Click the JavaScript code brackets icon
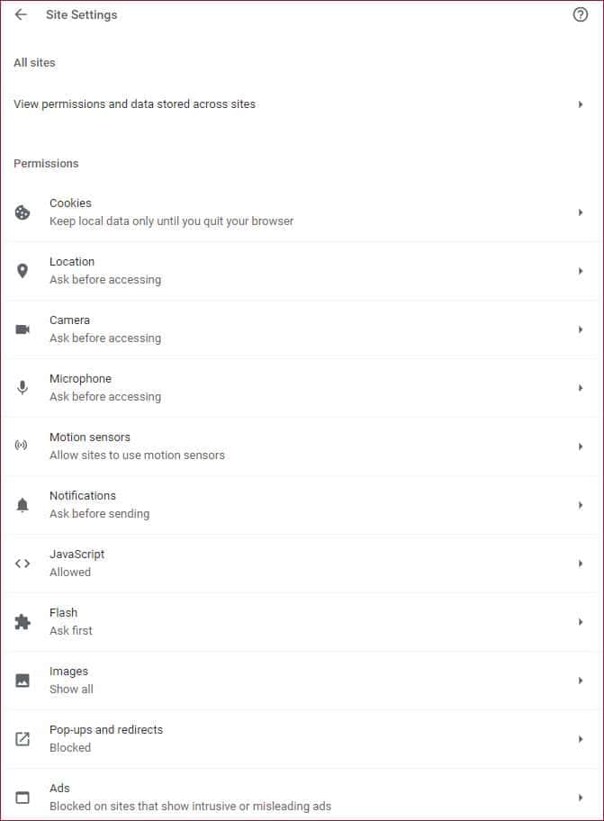Screen dimensions: 604x821 click(x=23, y=564)
